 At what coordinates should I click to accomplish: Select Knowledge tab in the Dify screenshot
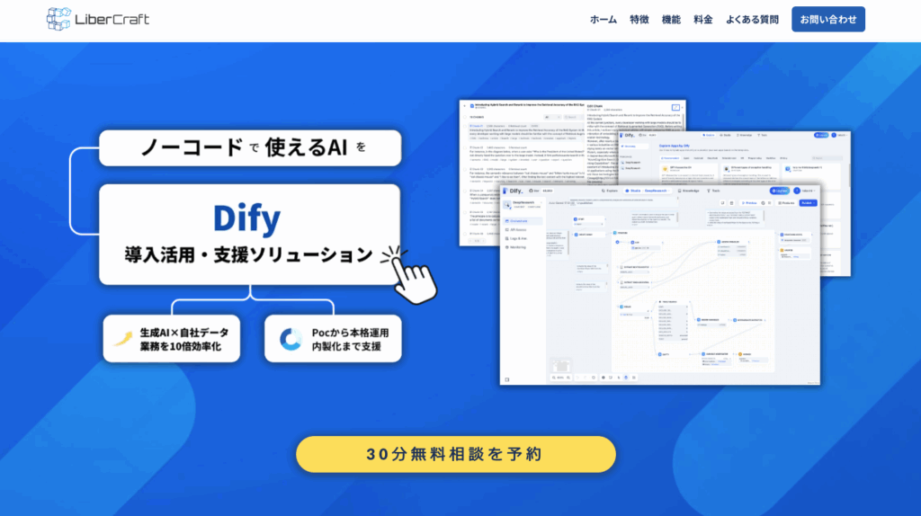pyautogui.click(x=688, y=191)
